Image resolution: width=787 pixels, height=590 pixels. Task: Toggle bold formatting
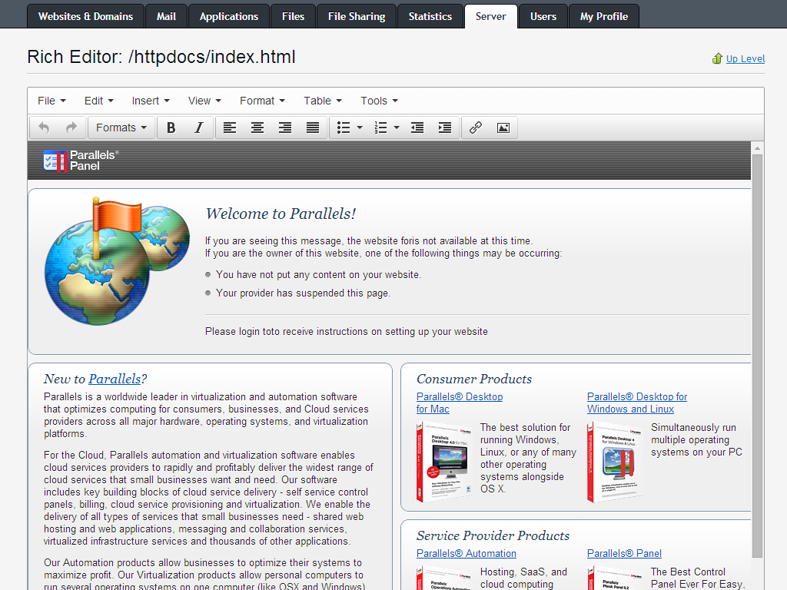click(x=171, y=128)
